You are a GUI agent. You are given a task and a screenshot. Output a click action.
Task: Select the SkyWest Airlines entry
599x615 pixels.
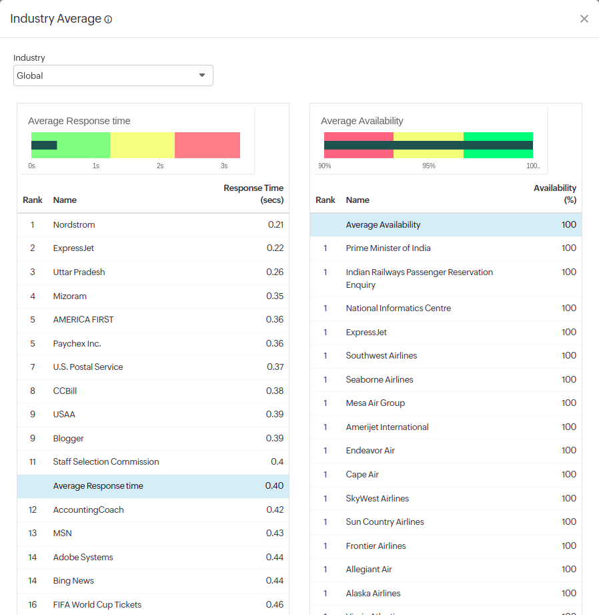click(x=376, y=498)
